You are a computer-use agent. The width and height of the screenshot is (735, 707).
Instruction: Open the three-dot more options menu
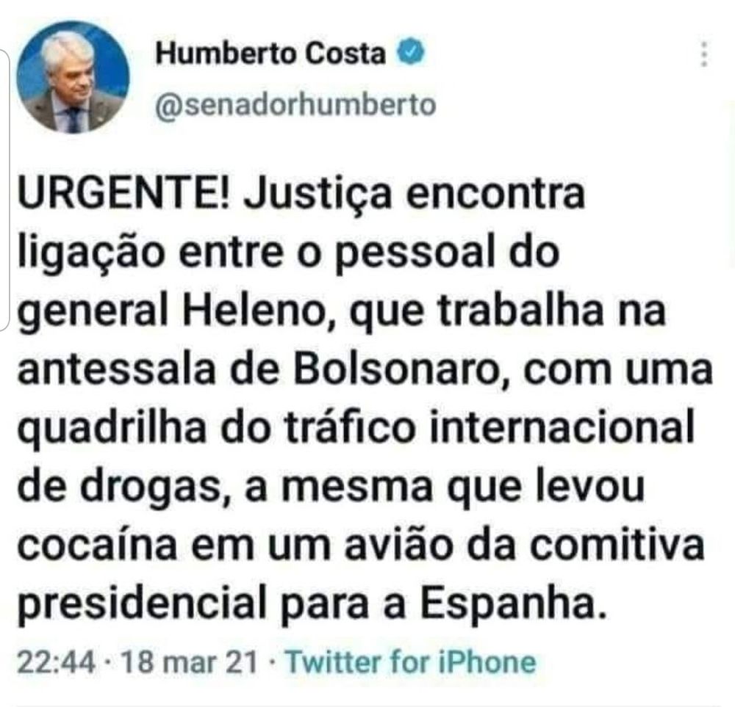[703, 54]
